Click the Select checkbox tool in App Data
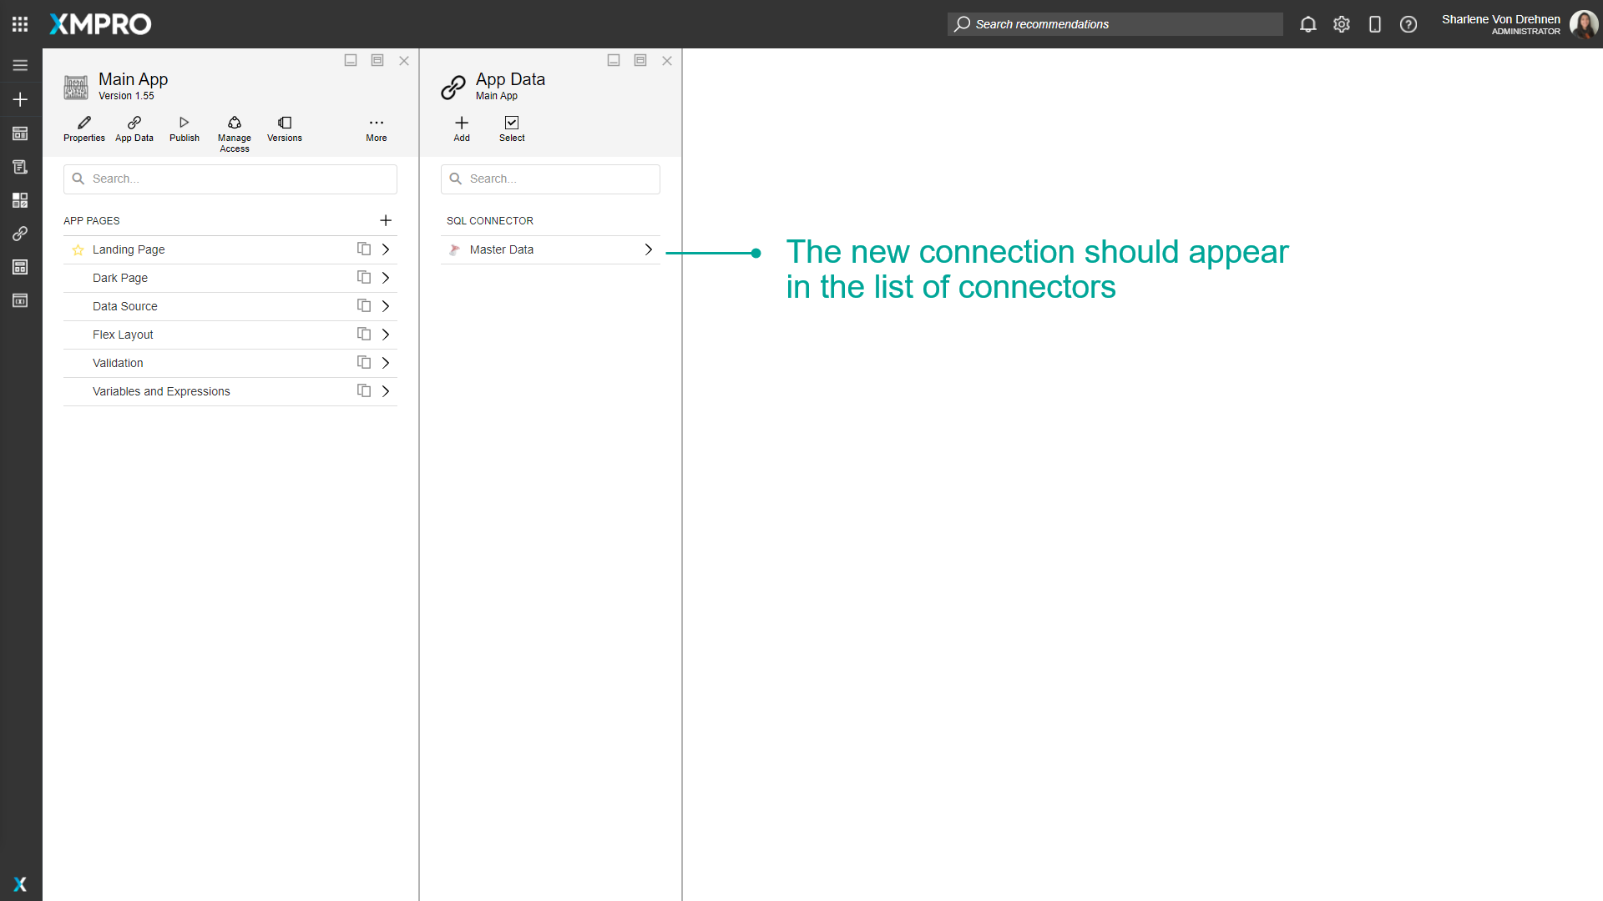Image resolution: width=1603 pixels, height=901 pixels. [512, 128]
